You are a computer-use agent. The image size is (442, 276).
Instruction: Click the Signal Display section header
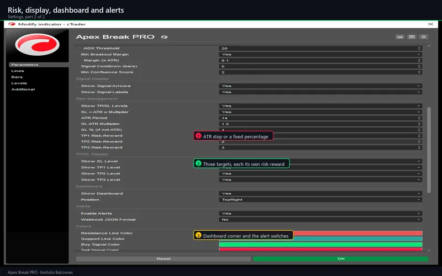[92, 79]
